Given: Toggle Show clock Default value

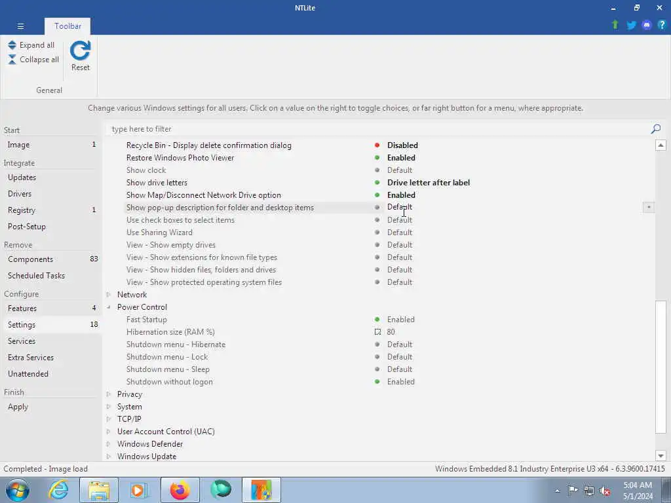Looking at the screenshot, I should tap(400, 170).
